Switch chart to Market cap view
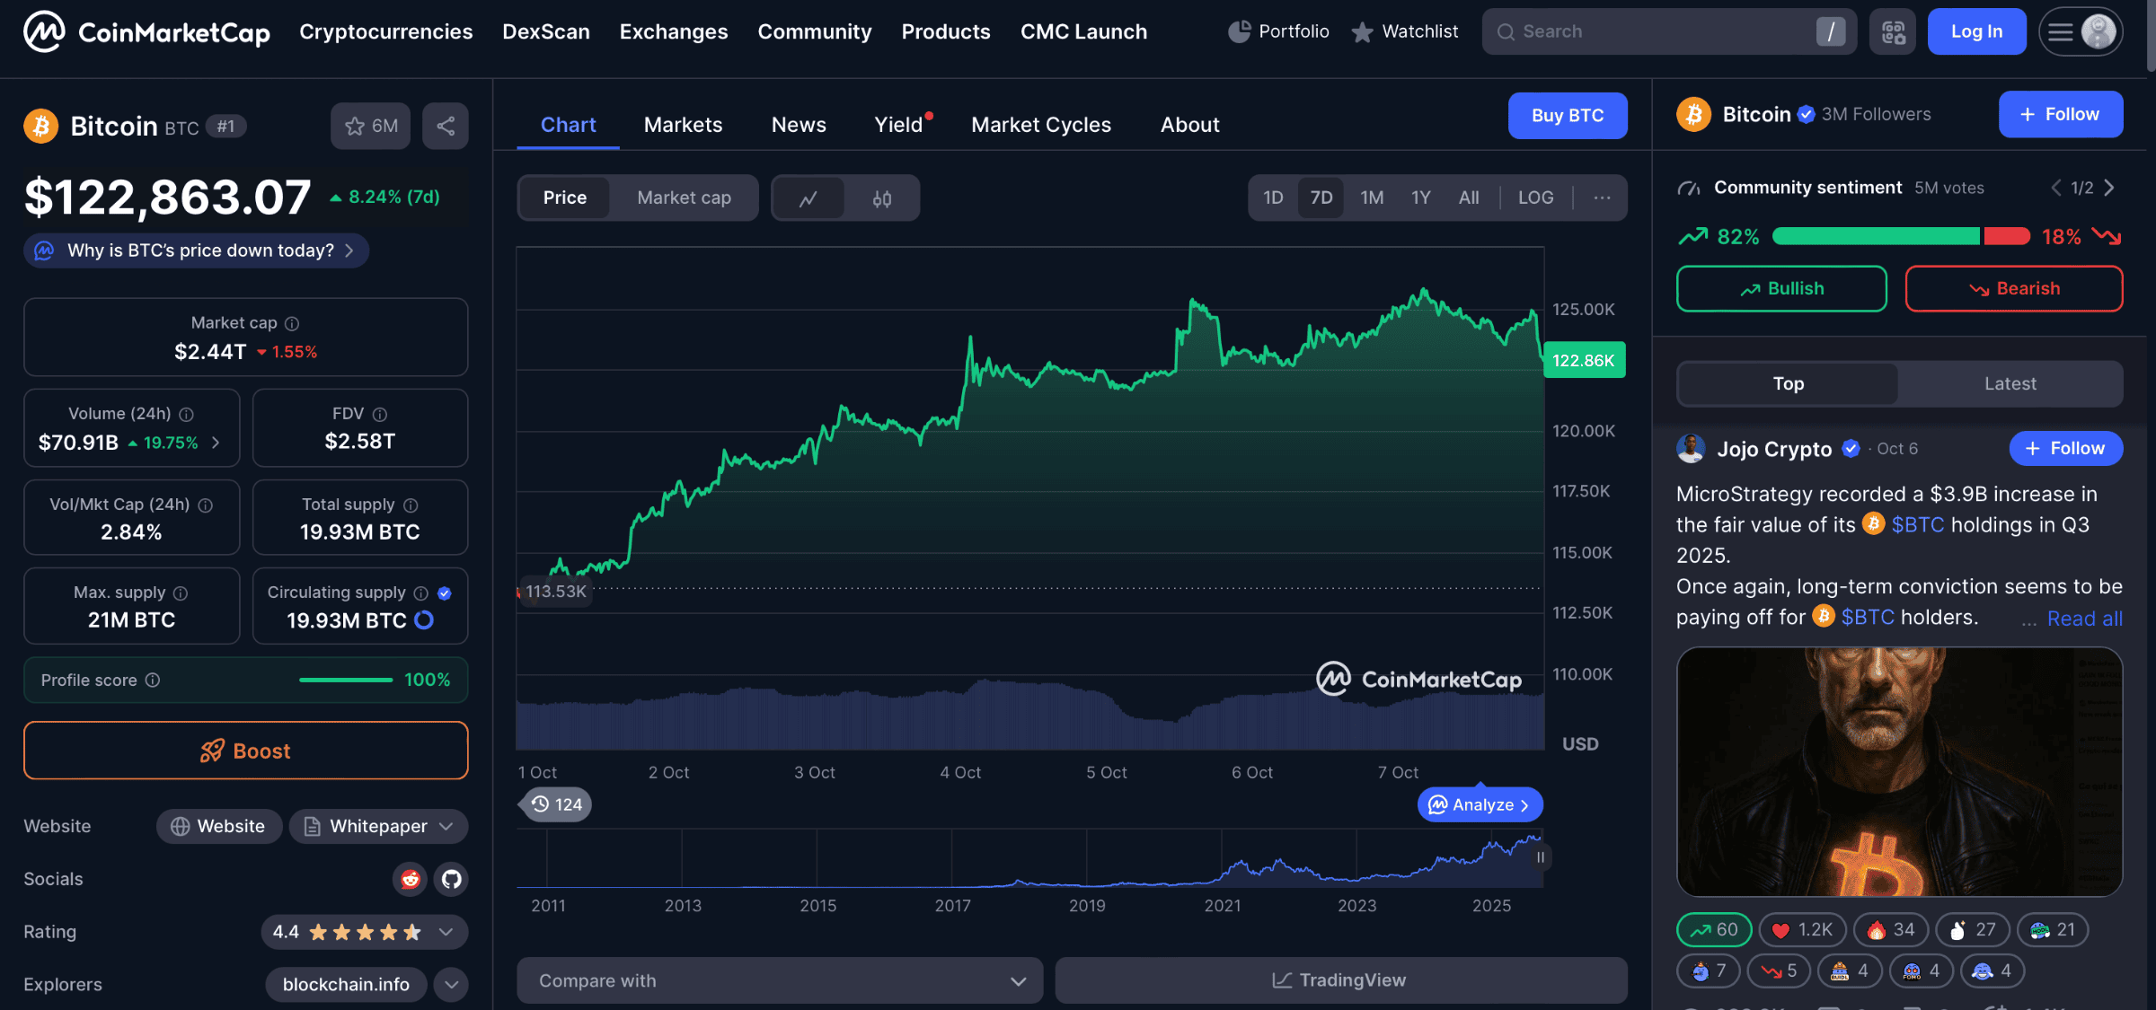The height and width of the screenshot is (1010, 2156). [684, 198]
